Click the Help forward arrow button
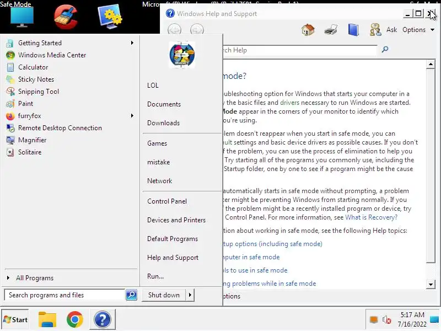The width and height of the screenshot is (441, 331). (x=197, y=30)
